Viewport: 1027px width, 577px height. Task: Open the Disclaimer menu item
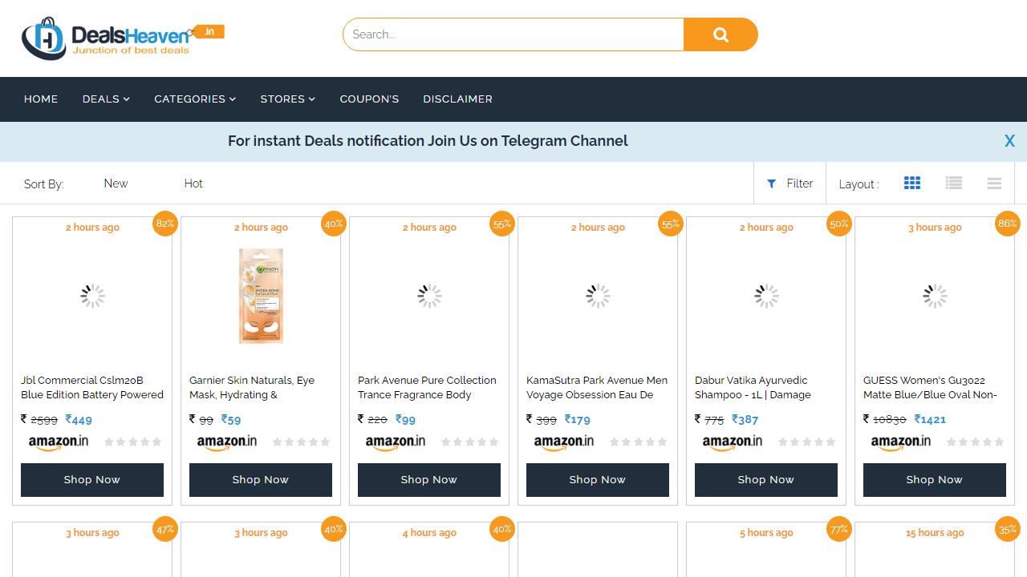(x=457, y=99)
